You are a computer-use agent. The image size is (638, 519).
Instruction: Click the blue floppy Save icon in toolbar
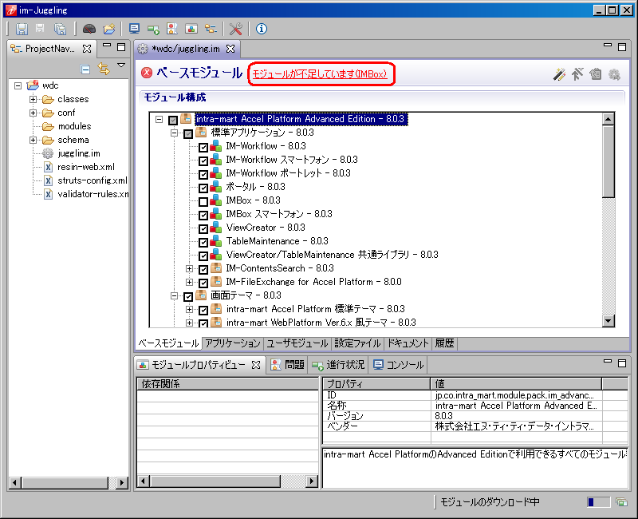(22, 29)
